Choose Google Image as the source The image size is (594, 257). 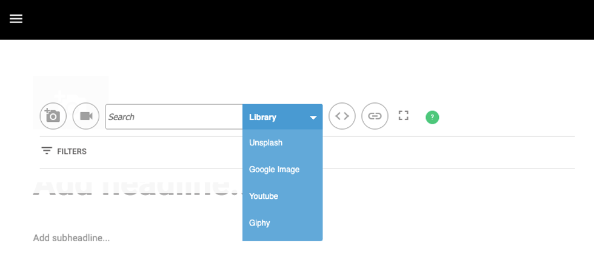(275, 170)
